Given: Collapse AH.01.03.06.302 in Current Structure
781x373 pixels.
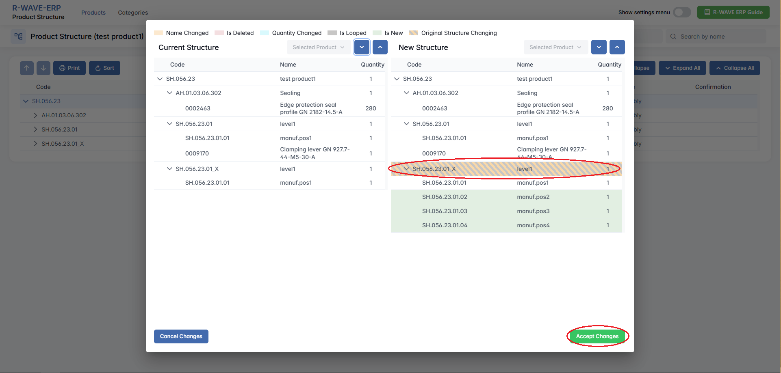Looking at the screenshot, I should pos(169,93).
